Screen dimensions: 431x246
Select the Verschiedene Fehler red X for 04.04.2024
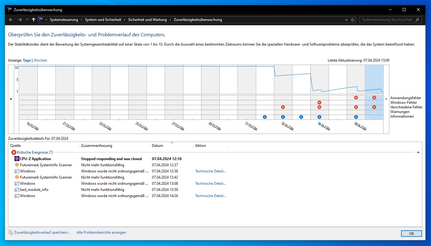click(x=319, y=107)
